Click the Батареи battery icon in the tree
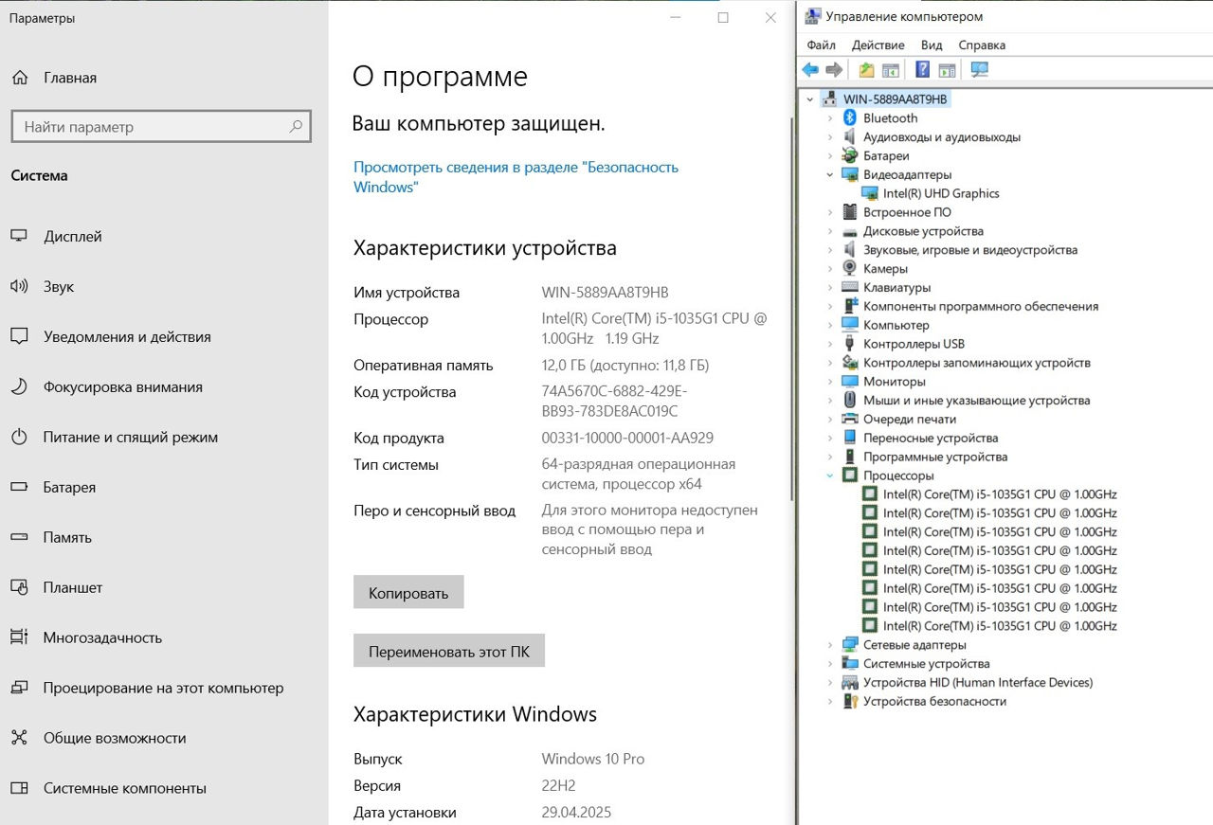1213x825 pixels. (850, 155)
